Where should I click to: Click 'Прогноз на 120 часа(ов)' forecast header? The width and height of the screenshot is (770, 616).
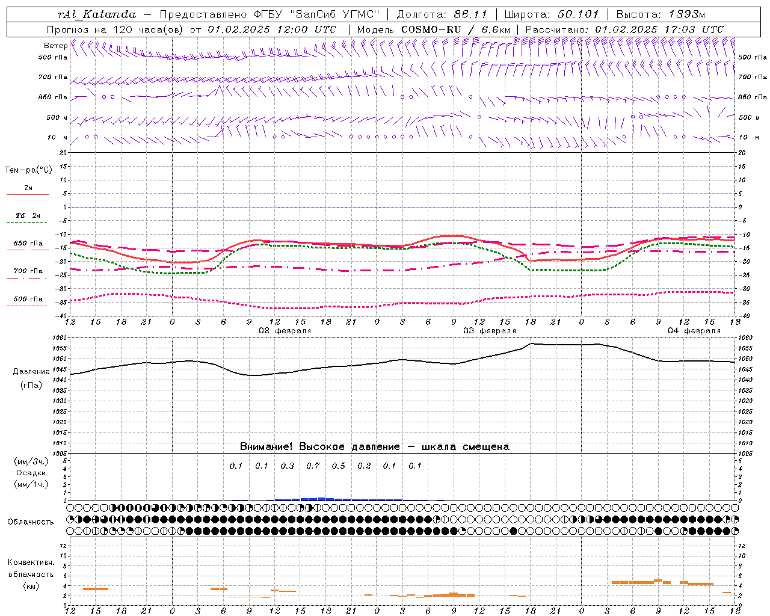(115, 29)
